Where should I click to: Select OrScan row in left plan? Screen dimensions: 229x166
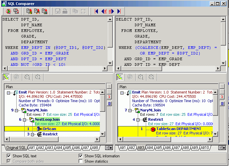coord(52,129)
